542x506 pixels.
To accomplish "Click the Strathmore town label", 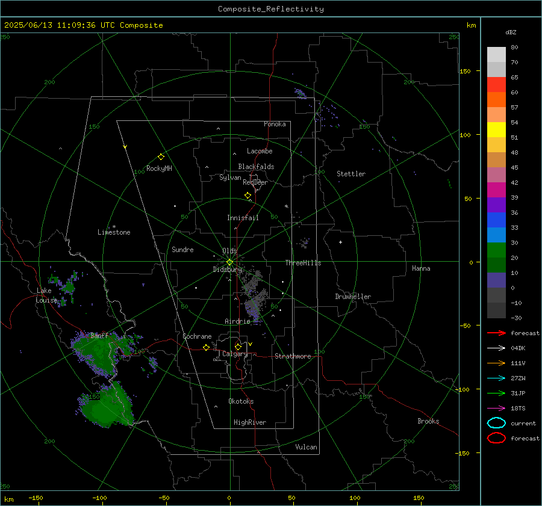I will 293,356.
